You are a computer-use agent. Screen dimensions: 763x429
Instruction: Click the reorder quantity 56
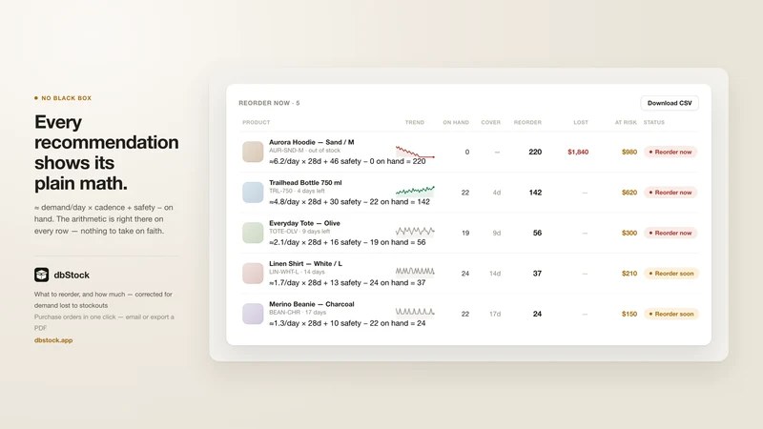tap(537, 233)
